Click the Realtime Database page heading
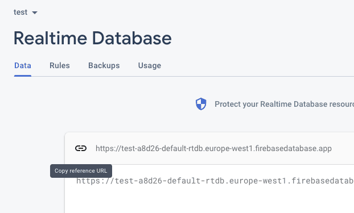 [x=93, y=38]
